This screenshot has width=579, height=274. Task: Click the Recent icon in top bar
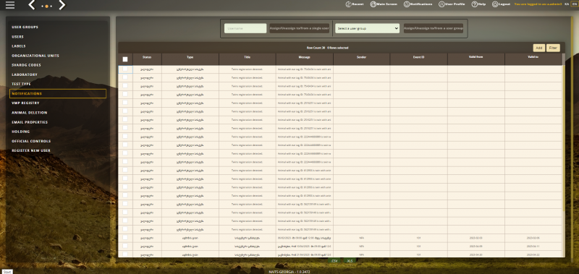348,4
